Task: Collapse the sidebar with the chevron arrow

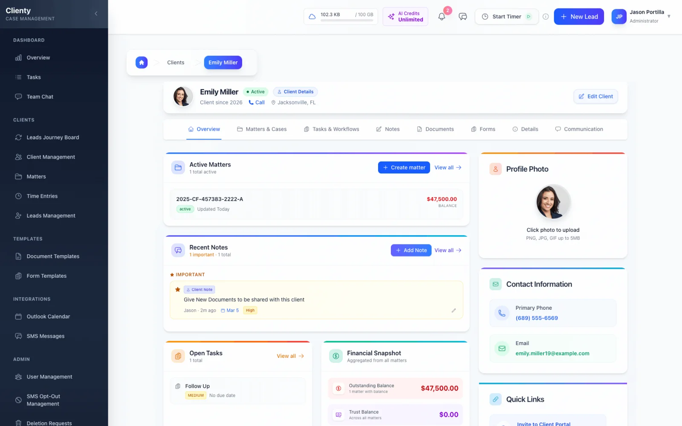Action: (96, 14)
